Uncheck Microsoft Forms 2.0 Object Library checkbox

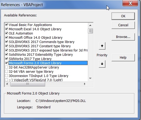tap(6, 63)
